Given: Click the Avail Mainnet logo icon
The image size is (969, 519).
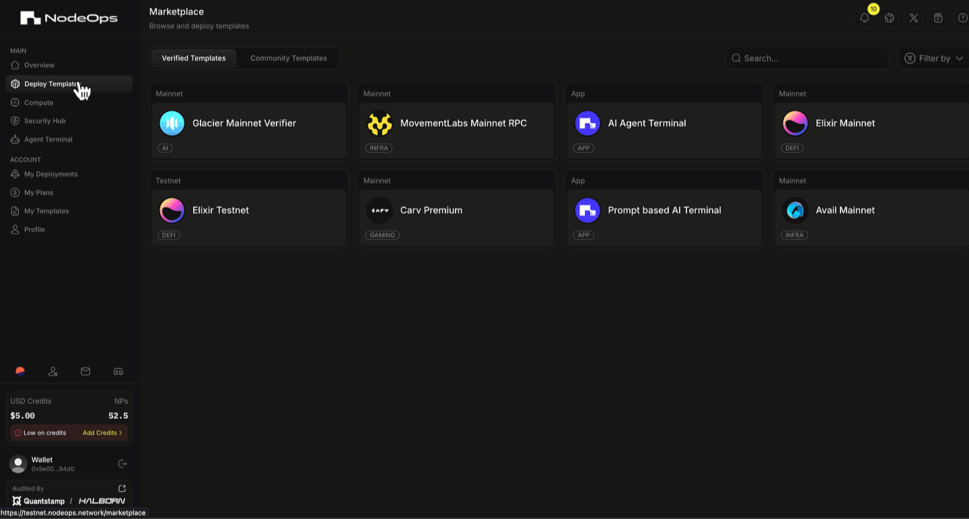Looking at the screenshot, I should 795,210.
